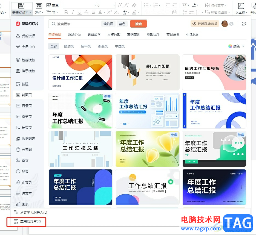The height and width of the screenshot is (235, 256).
Task: Open the font name combo box
Action: (80, 5)
